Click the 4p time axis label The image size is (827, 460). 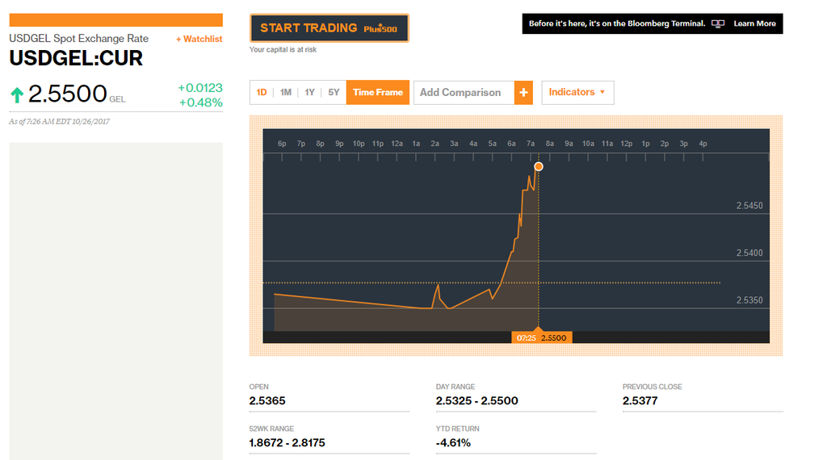click(x=703, y=144)
